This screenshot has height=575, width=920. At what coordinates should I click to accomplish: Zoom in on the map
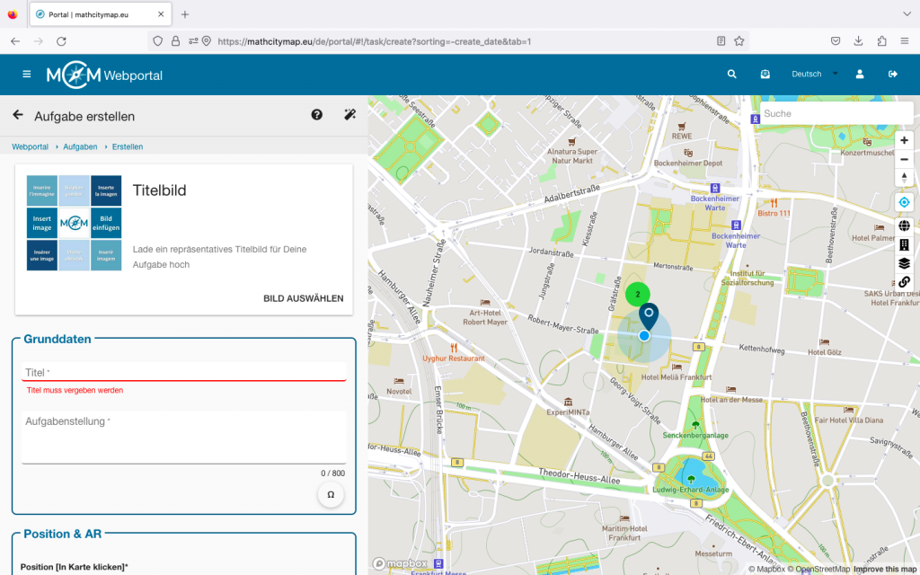[x=904, y=140]
